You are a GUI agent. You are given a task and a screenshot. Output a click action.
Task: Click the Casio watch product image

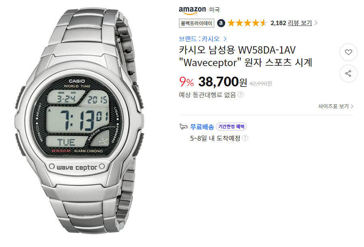[79, 120]
